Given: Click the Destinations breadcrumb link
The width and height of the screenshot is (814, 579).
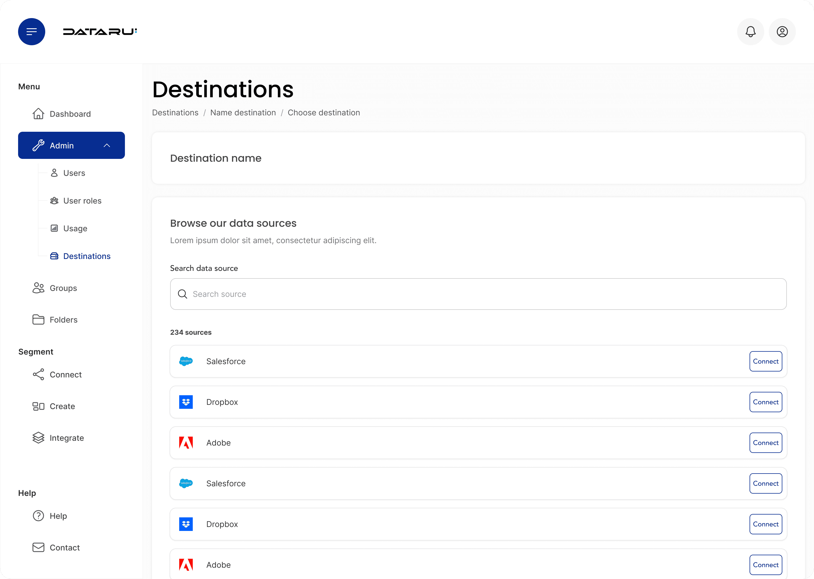Looking at the screenshot, I should pos(175,113).
